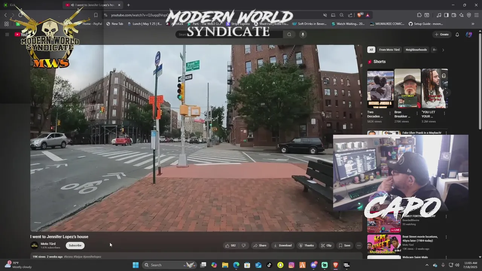The height and width of the screenshot is (271, 482).
Task: Show hidden system tray icons
Action: coord(427,265)
